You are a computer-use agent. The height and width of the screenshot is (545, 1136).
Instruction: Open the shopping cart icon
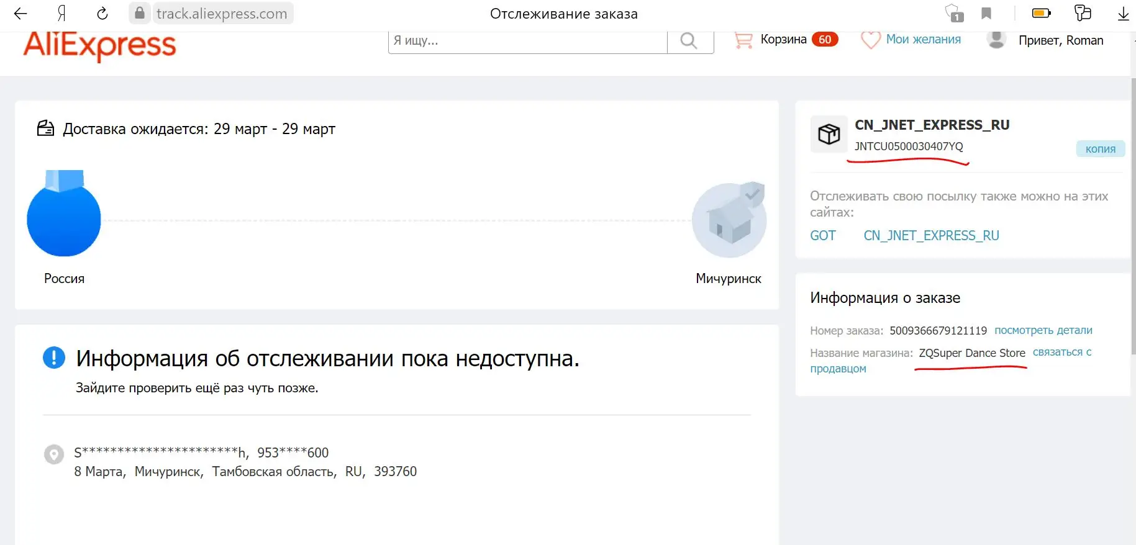pos(743,40)
